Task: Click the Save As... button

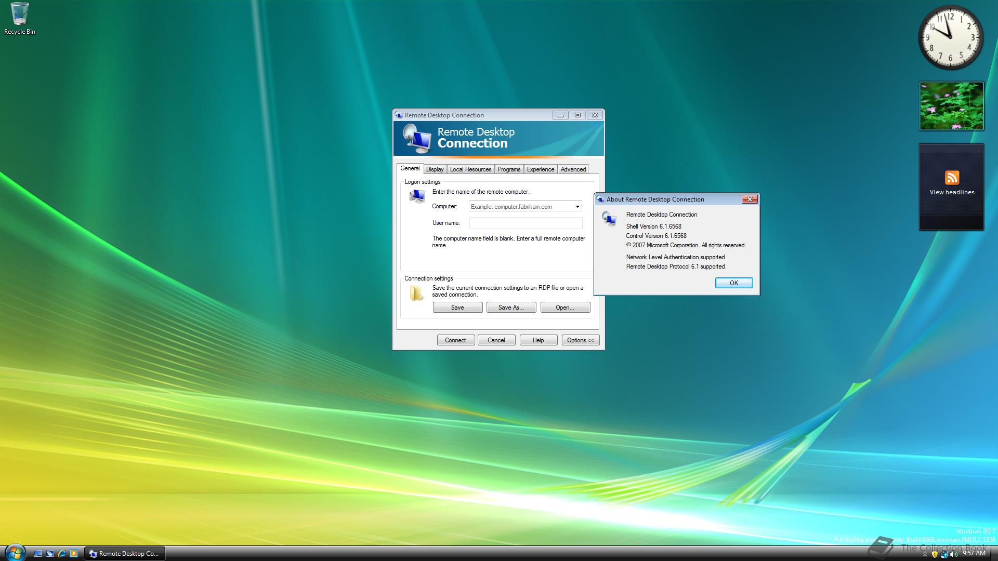Action: click(511, 308)
